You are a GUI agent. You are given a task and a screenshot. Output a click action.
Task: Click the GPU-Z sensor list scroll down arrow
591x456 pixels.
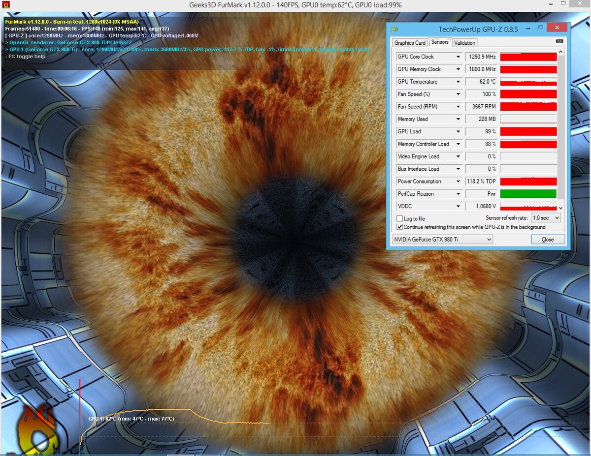560,208
